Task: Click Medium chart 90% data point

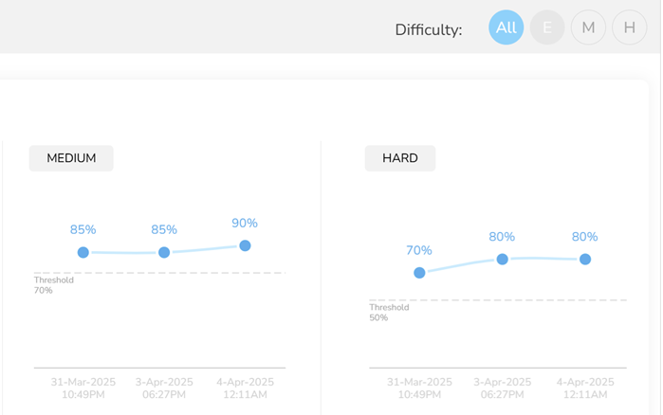Action: 245,245
